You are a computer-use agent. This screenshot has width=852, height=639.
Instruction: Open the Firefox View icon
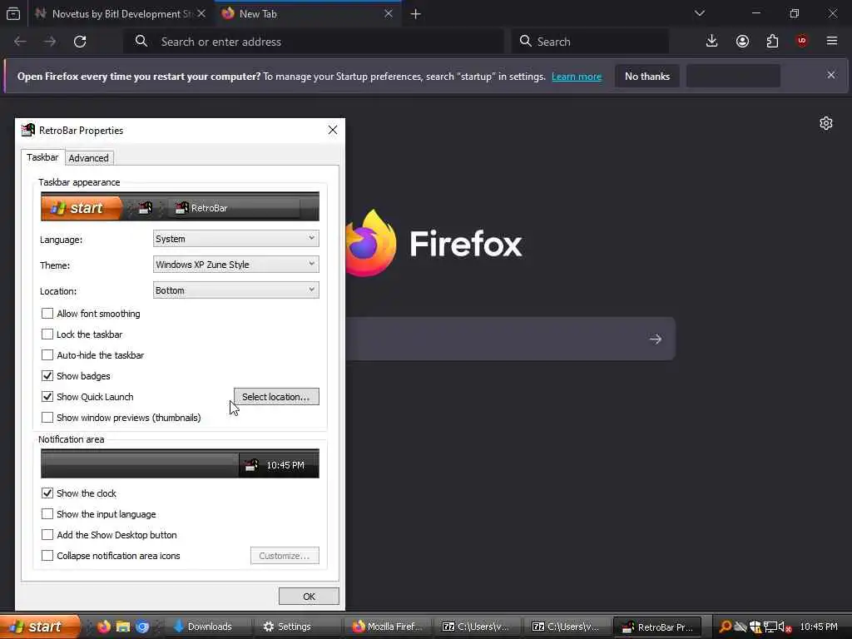click(x=13, y=13)
